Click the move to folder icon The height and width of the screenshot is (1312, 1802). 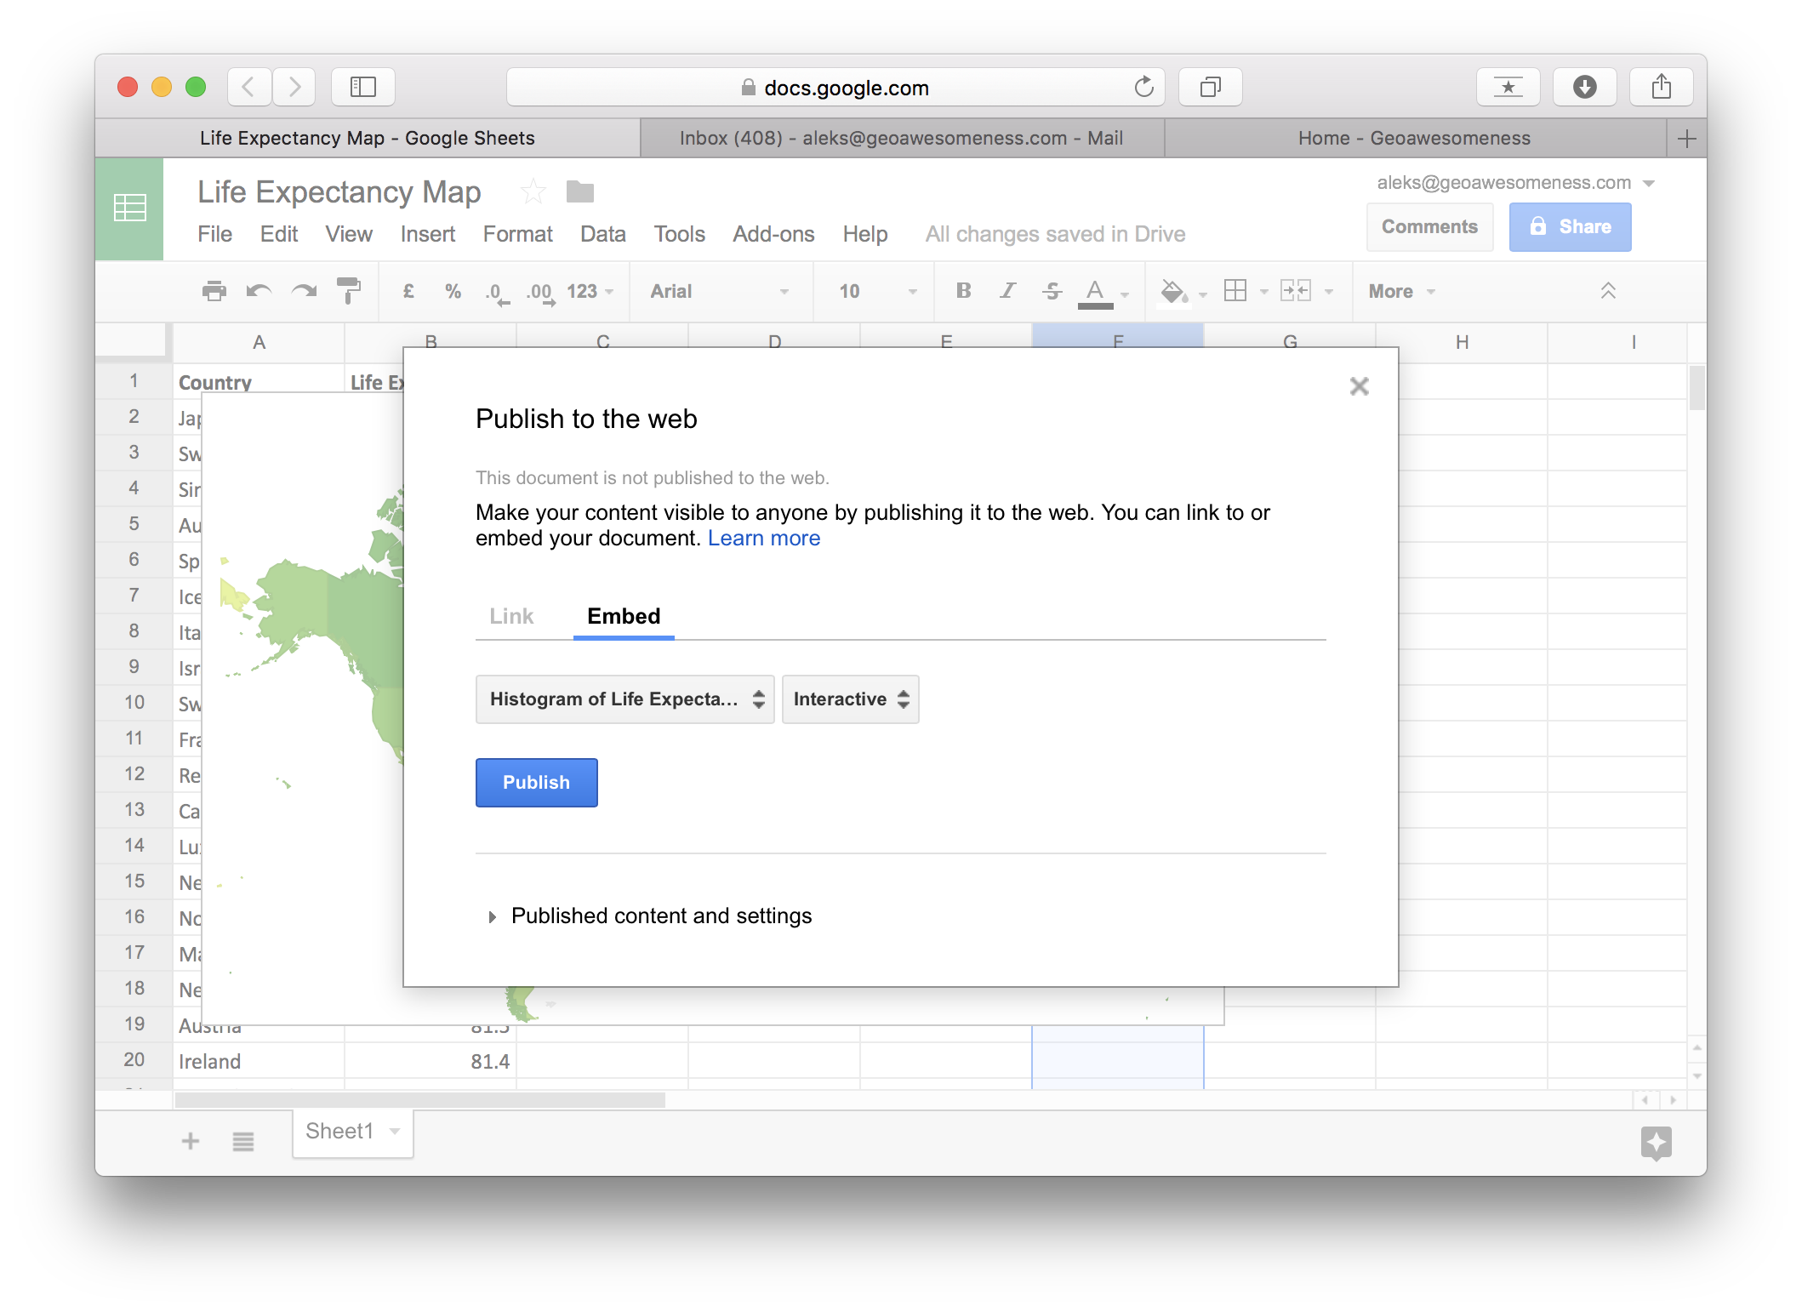(580, 191)
